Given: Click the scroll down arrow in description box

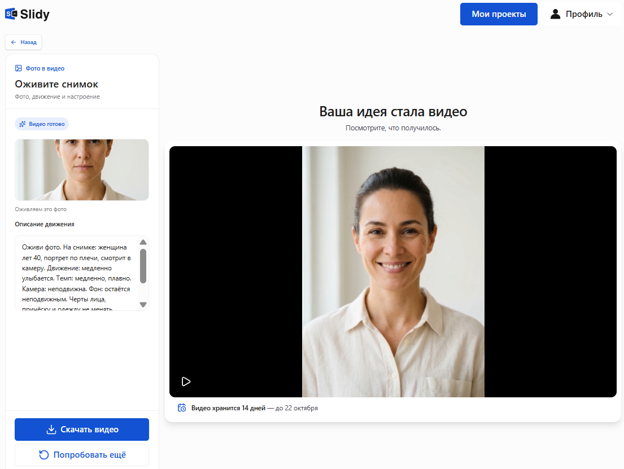Looking at the screenshot, I should point(143,305).
